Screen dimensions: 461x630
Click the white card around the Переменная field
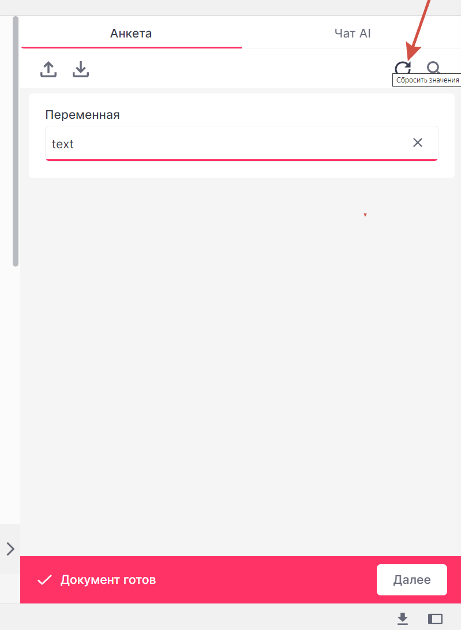242,136
